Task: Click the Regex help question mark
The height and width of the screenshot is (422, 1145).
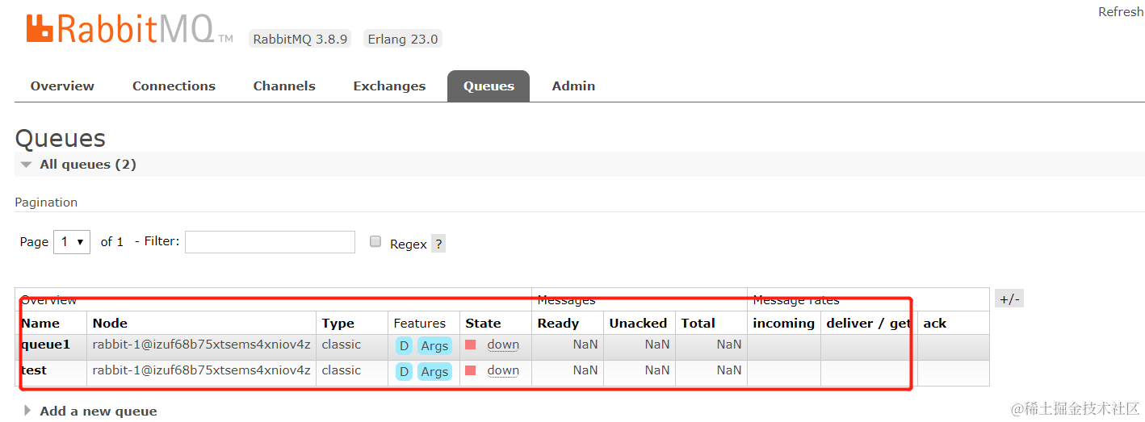Action: pos(438,244)
